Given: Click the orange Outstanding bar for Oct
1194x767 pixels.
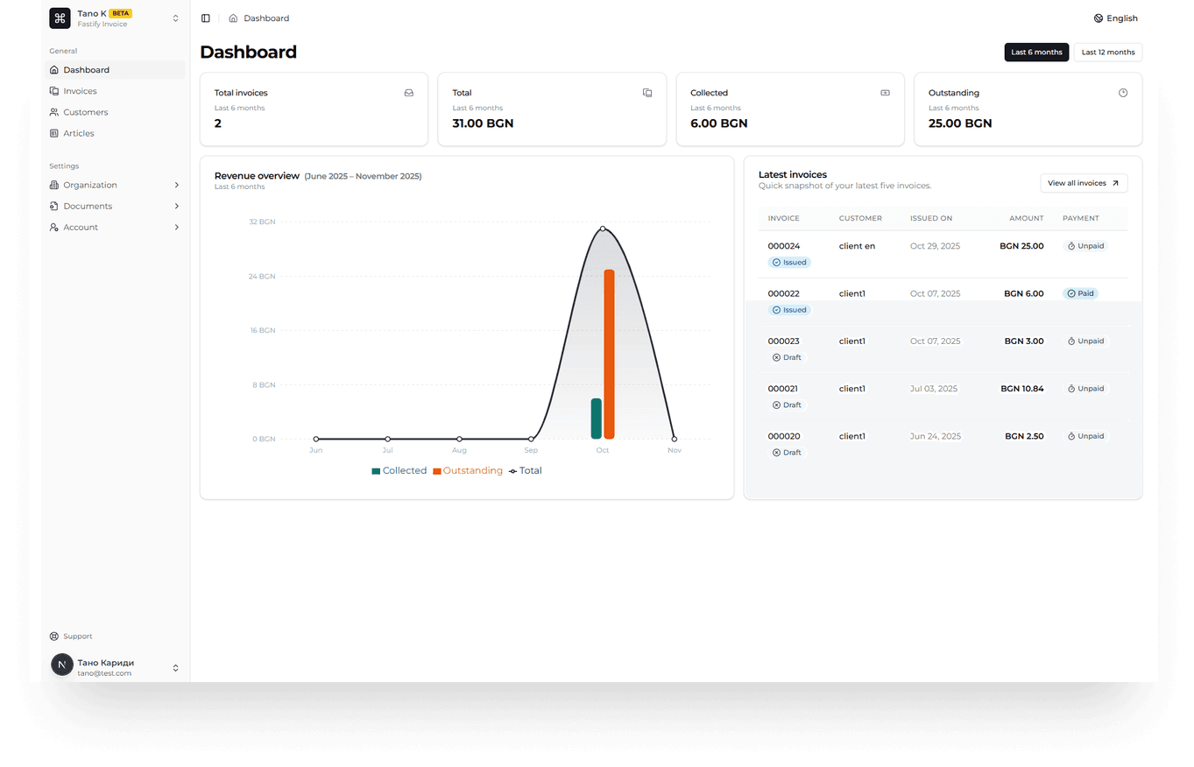Looking at the screenshot, I should [609, 354].
